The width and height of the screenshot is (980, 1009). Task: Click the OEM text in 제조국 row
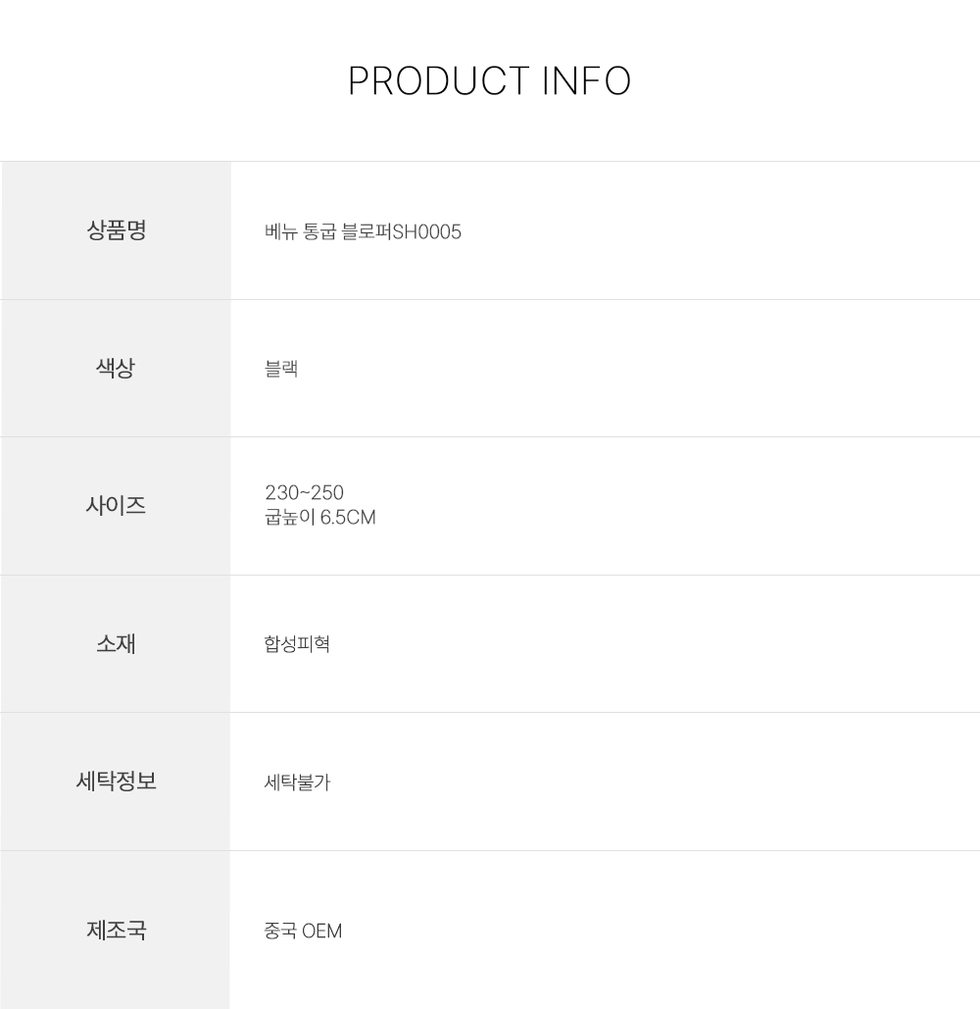322,931
